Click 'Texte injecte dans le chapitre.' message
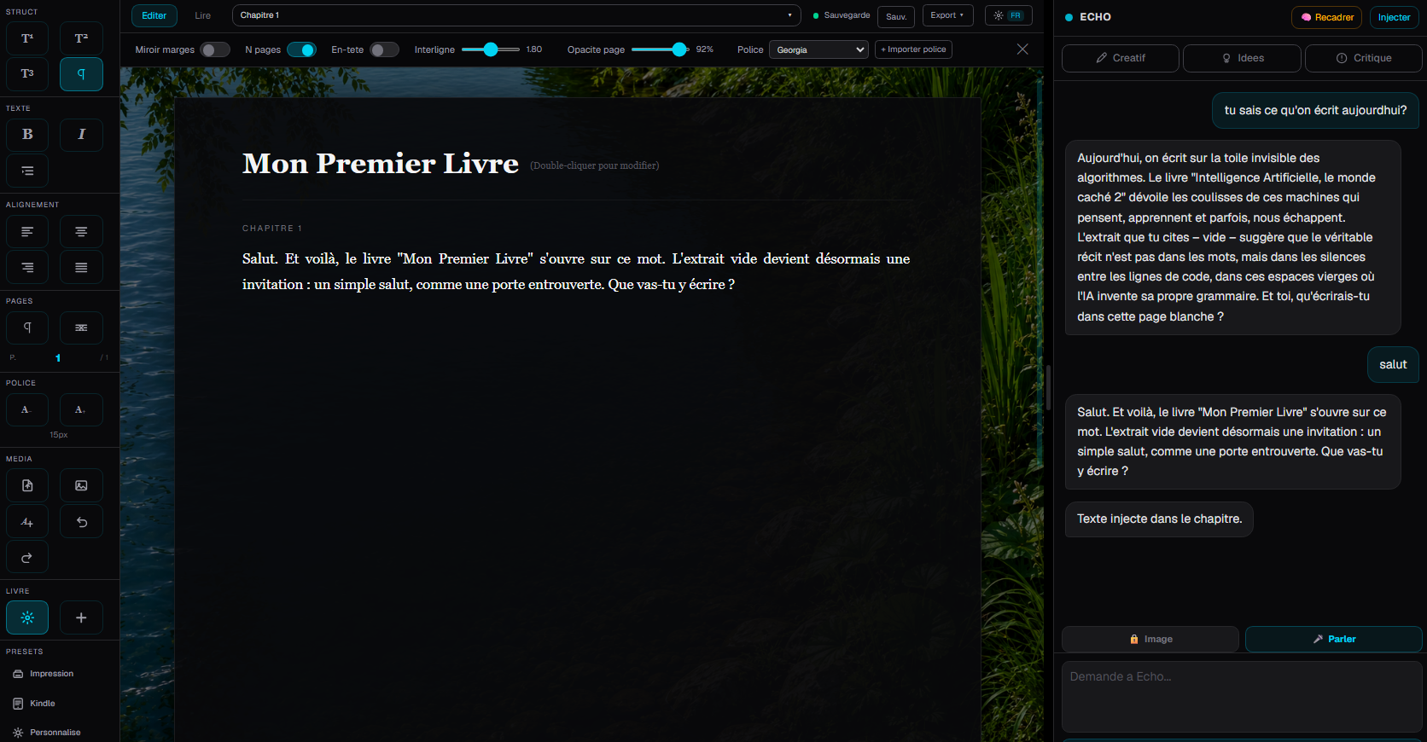The image size is (1427, 742). 1159,519
